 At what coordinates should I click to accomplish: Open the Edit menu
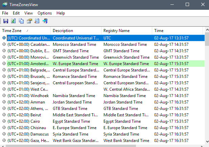(16, 13)
